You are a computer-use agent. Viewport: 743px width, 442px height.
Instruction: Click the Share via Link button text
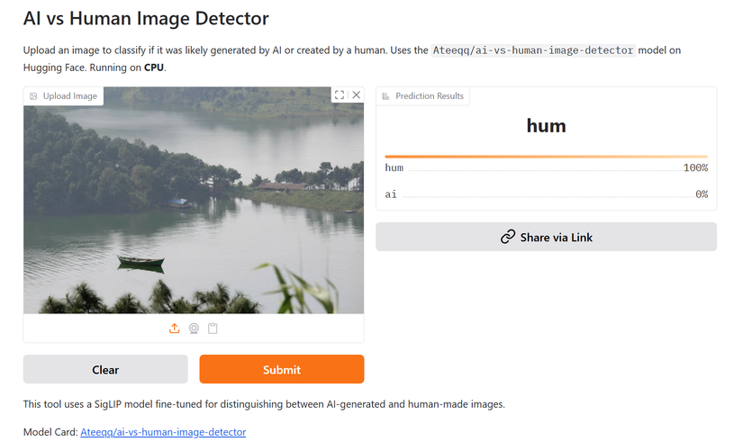(556, 238)
